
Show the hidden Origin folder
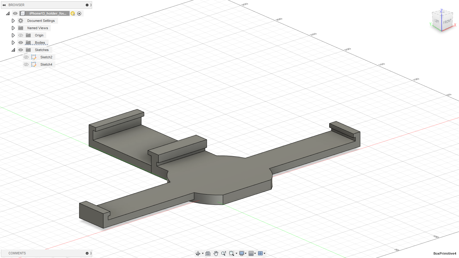(21, 35)
